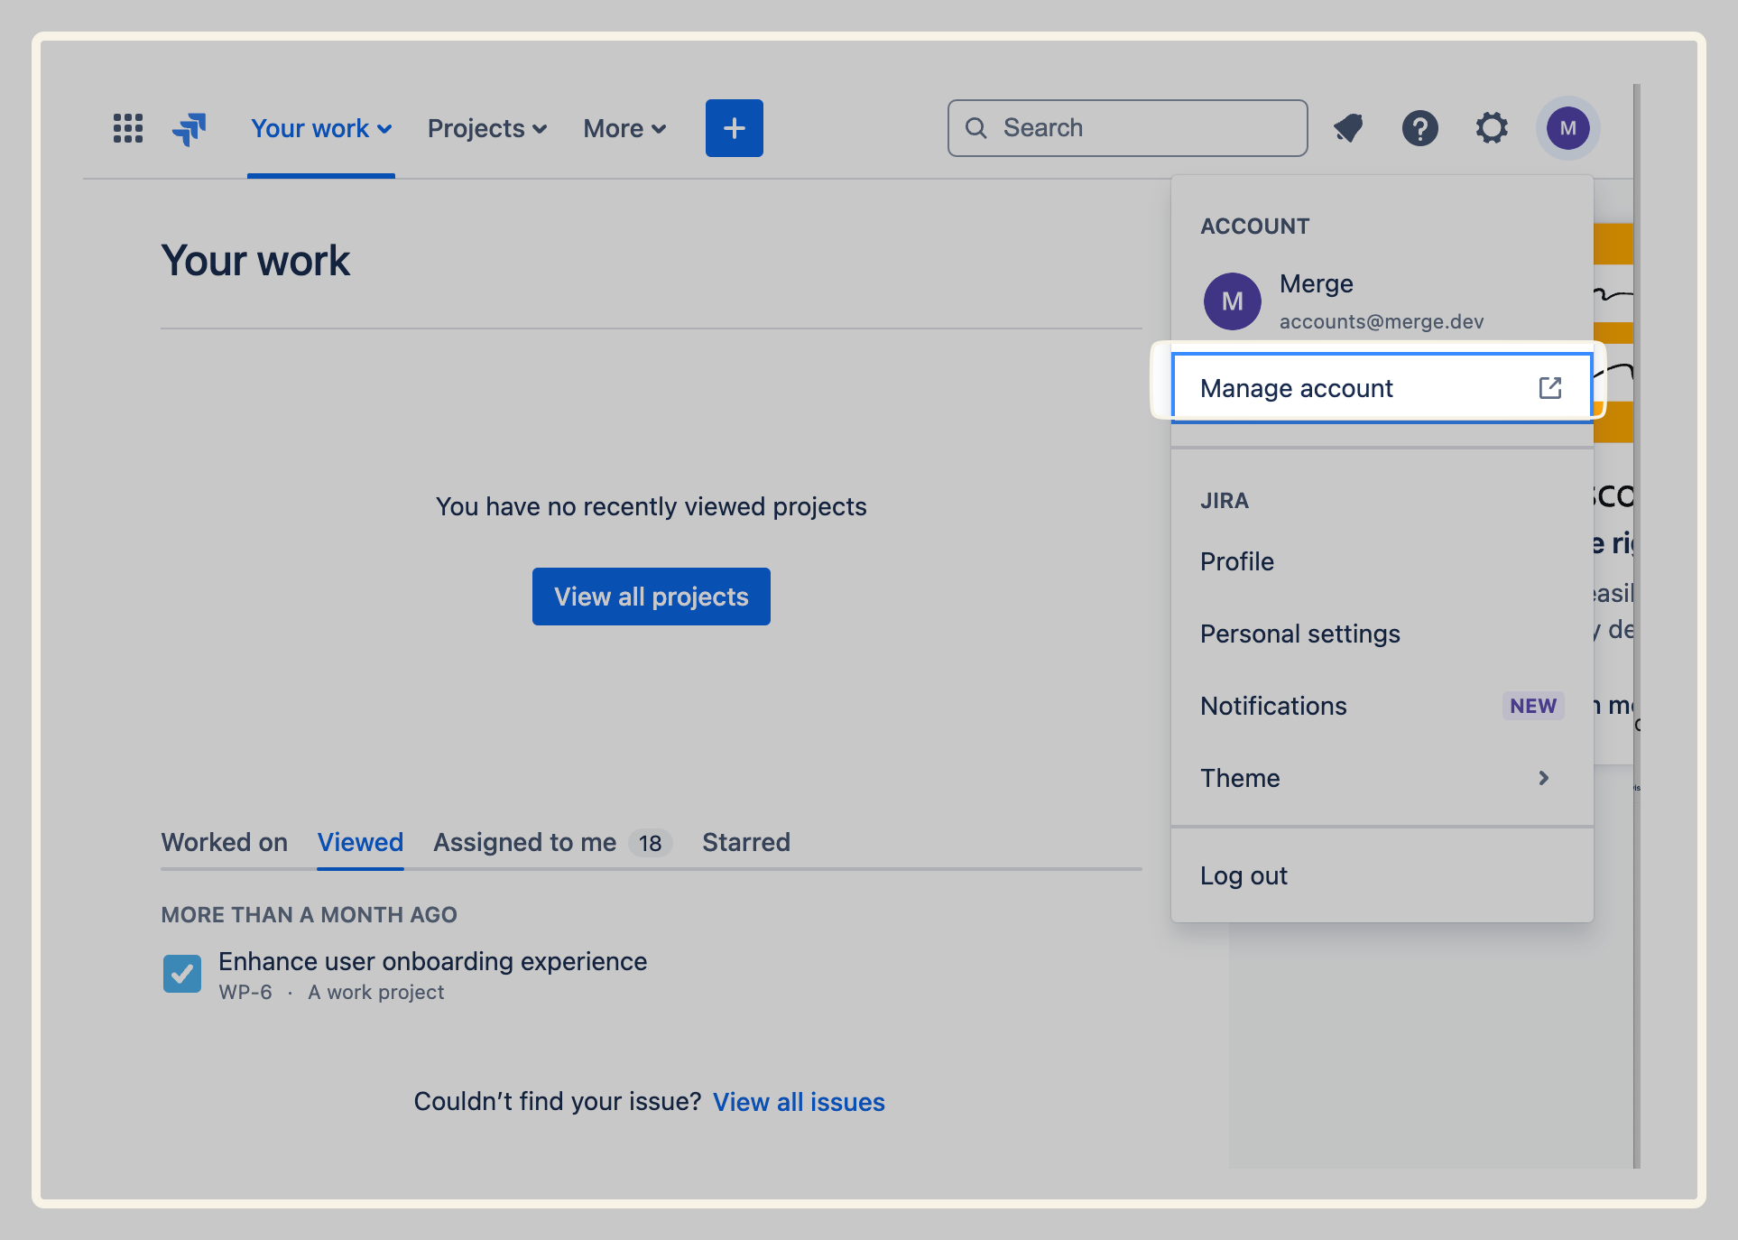Click View all projects button

pyautogui.click(x=651, y=597)
